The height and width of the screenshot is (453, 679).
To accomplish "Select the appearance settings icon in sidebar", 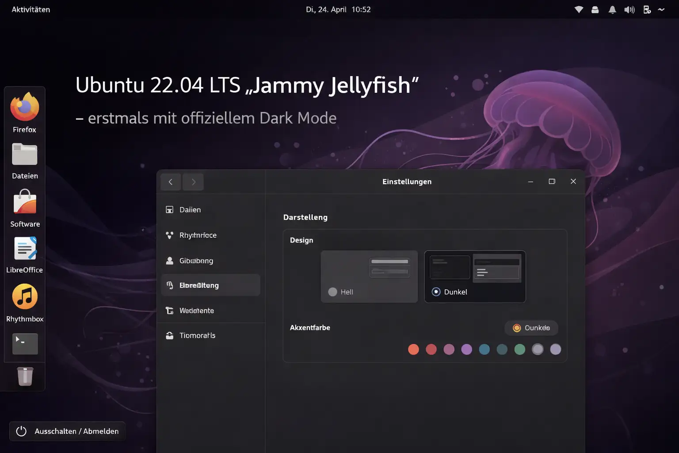I will 170,285.
